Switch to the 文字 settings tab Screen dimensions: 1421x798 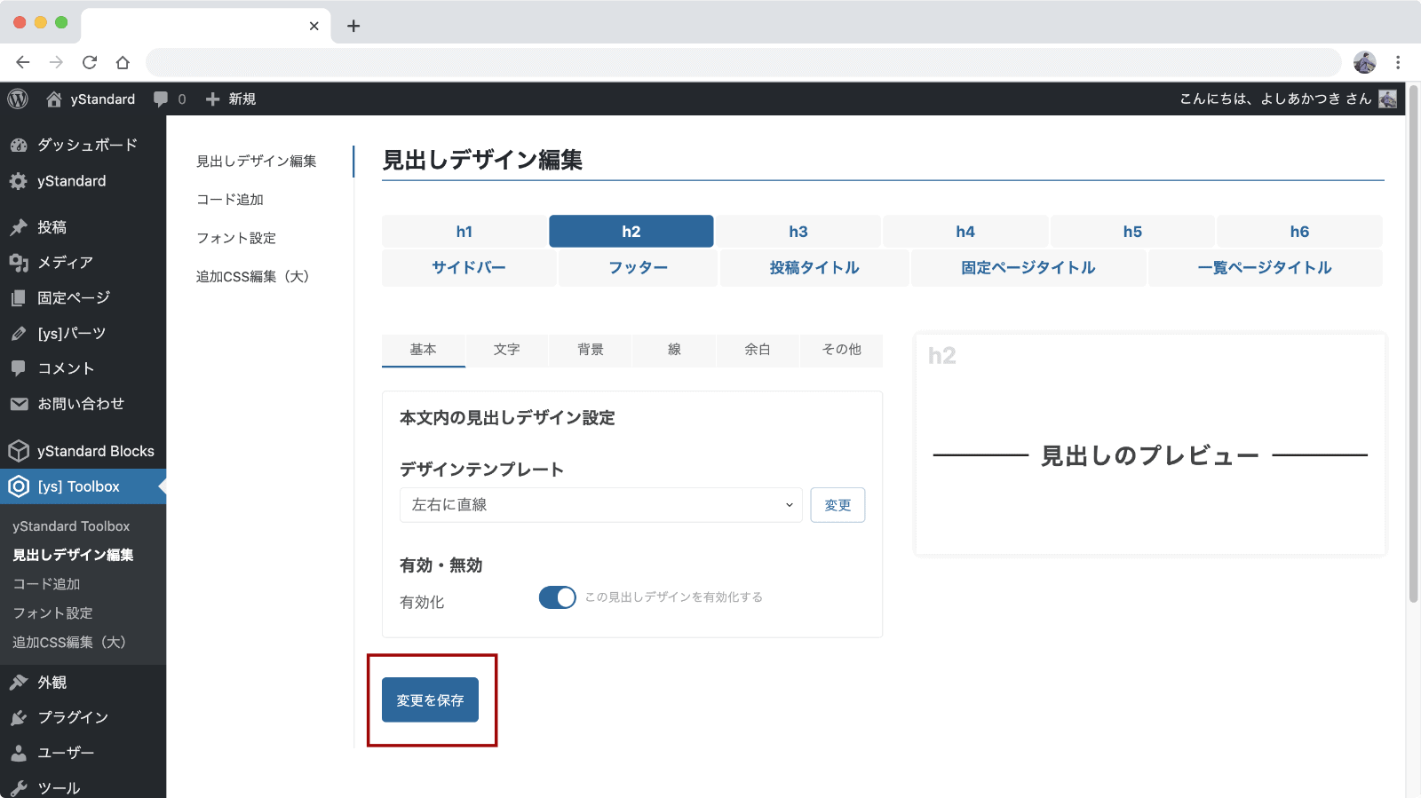coord(507,350)
